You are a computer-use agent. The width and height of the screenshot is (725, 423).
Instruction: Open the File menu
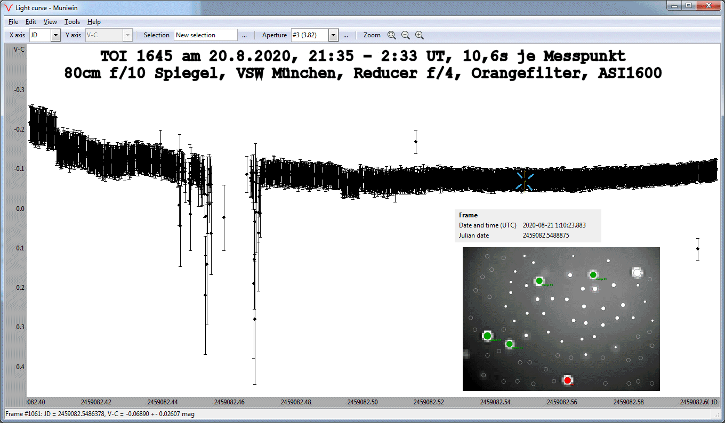coord(13,22)
